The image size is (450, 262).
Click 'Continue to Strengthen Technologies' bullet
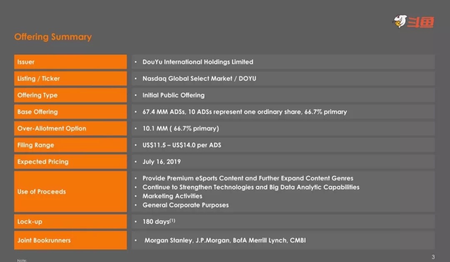tap(251, 187)
